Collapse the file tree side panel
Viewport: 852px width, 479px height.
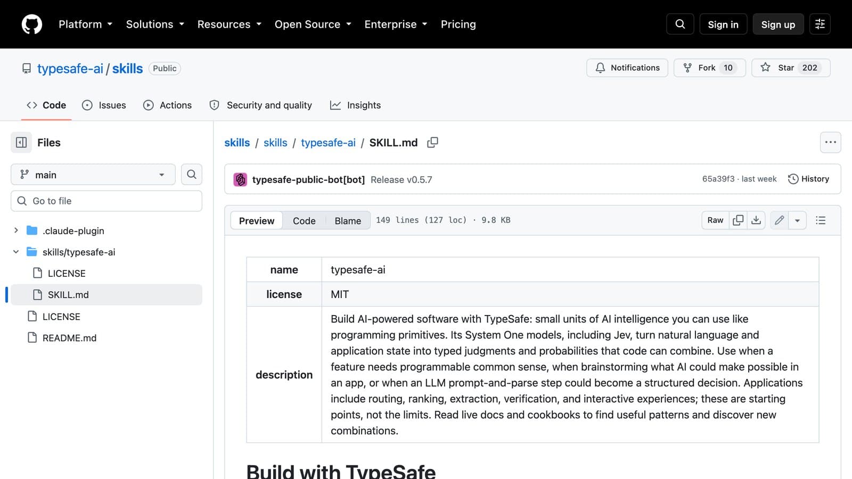(x=21, y=143)
